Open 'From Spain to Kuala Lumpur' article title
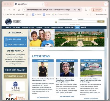 click(x=65, y=80)
